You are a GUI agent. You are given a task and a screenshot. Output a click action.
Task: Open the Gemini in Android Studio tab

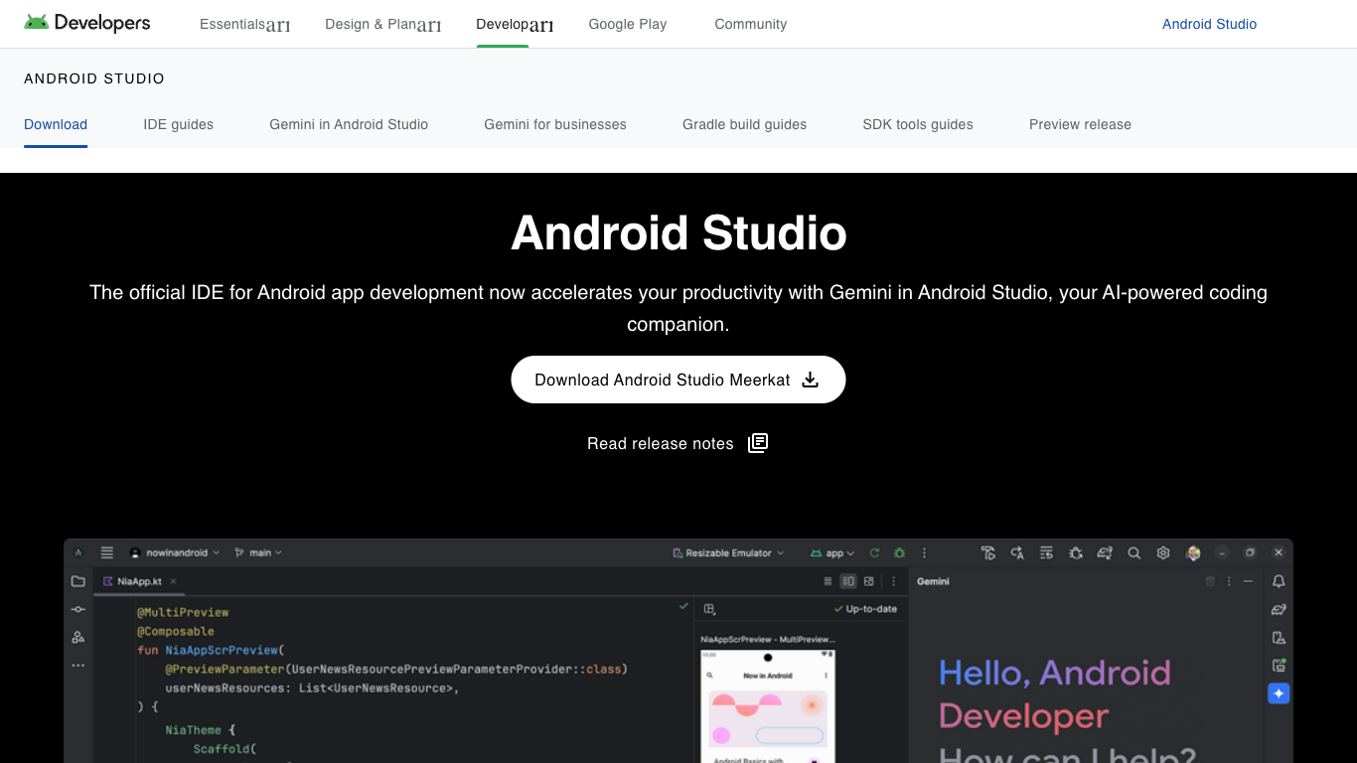349,124
